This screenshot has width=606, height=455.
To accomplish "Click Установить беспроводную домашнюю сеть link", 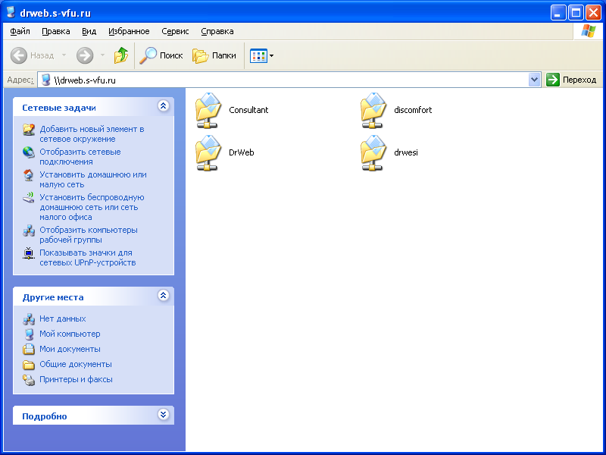I will 92,207.
